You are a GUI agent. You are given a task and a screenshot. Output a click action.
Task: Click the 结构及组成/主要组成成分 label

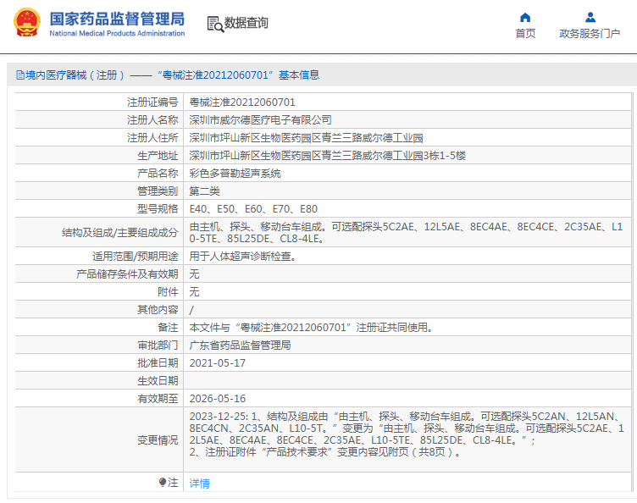click(x=119, y=233)
